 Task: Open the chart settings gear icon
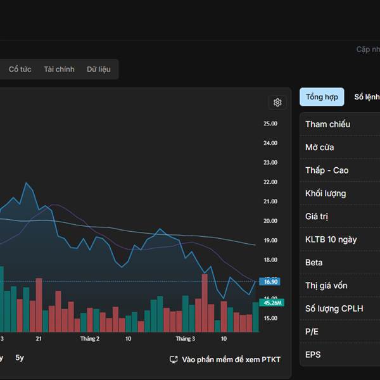(277, 103)
